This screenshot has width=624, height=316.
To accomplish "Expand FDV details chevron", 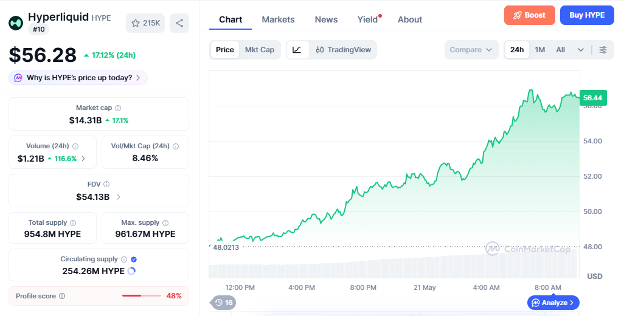I will (119, 197).
